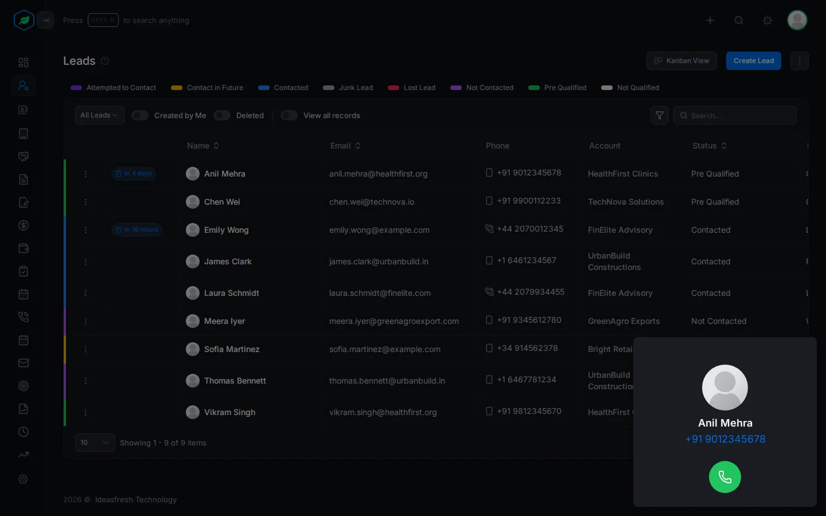This screenshot has width=826, height=516.
Task: Open the dashboard grid icon in sidebar
Action: [24, 62]
